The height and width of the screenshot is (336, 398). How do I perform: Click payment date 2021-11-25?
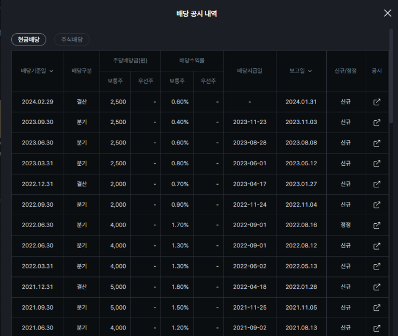click(250, 308)
